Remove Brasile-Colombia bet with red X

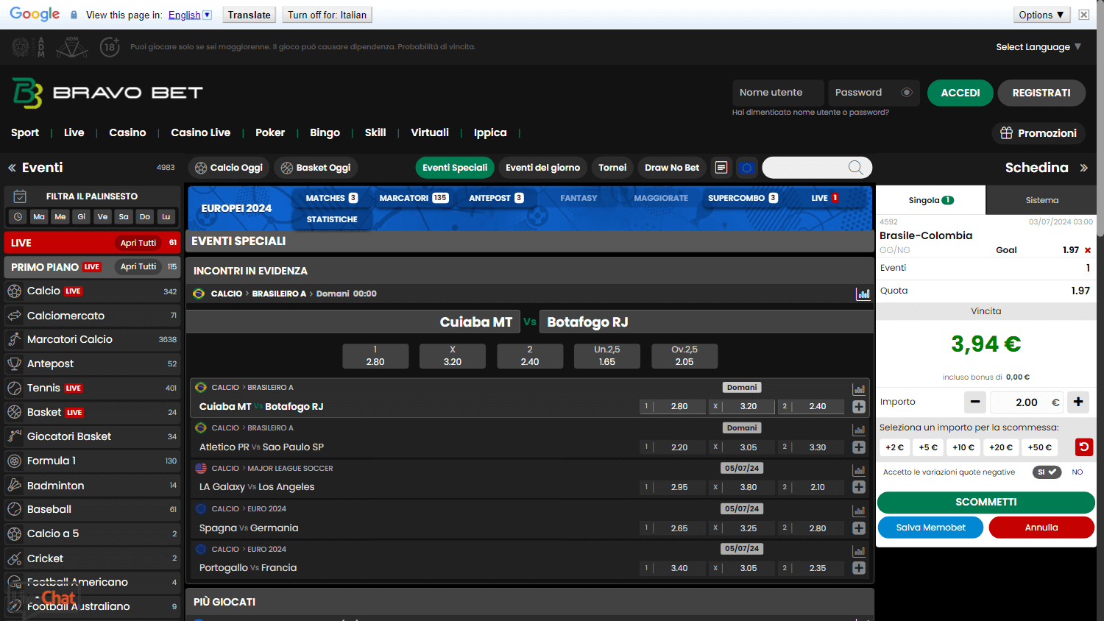click(x=1088, y=250)
